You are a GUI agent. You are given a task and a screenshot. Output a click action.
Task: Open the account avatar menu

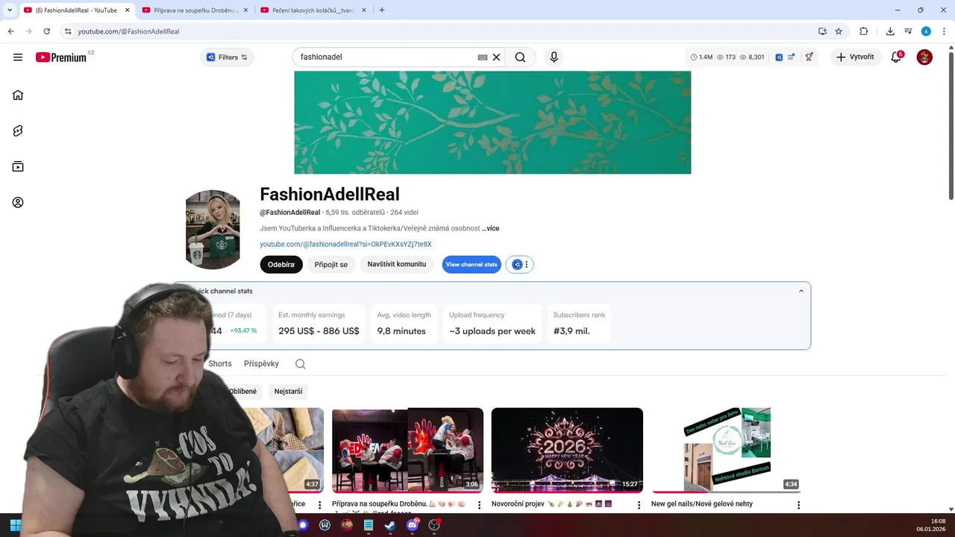[x=924, y=57]
